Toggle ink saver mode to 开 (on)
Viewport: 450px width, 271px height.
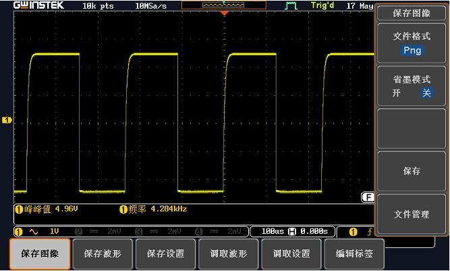[x=396, y=93]
